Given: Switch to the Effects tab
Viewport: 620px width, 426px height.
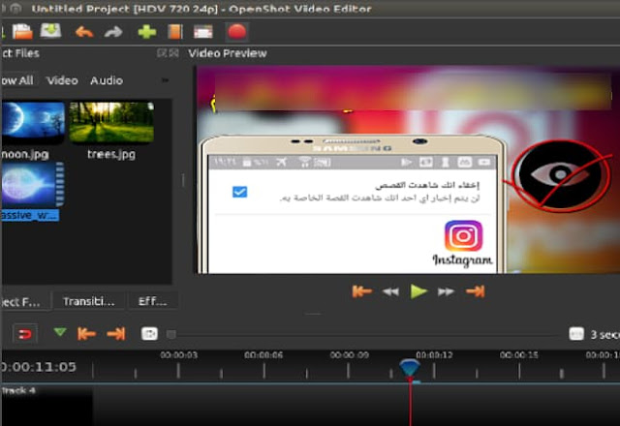Looking at the screenshot, I should click(152, 301).
